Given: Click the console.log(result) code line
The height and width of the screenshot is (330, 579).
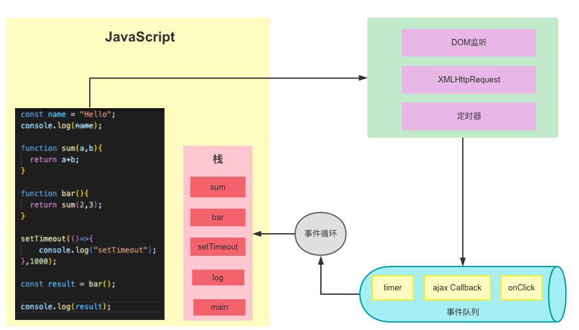Looking at the screenshot, I should point(65,307).
